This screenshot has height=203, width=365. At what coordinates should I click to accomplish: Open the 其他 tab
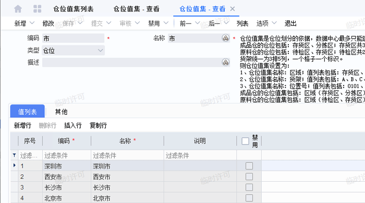click(61, 112)
